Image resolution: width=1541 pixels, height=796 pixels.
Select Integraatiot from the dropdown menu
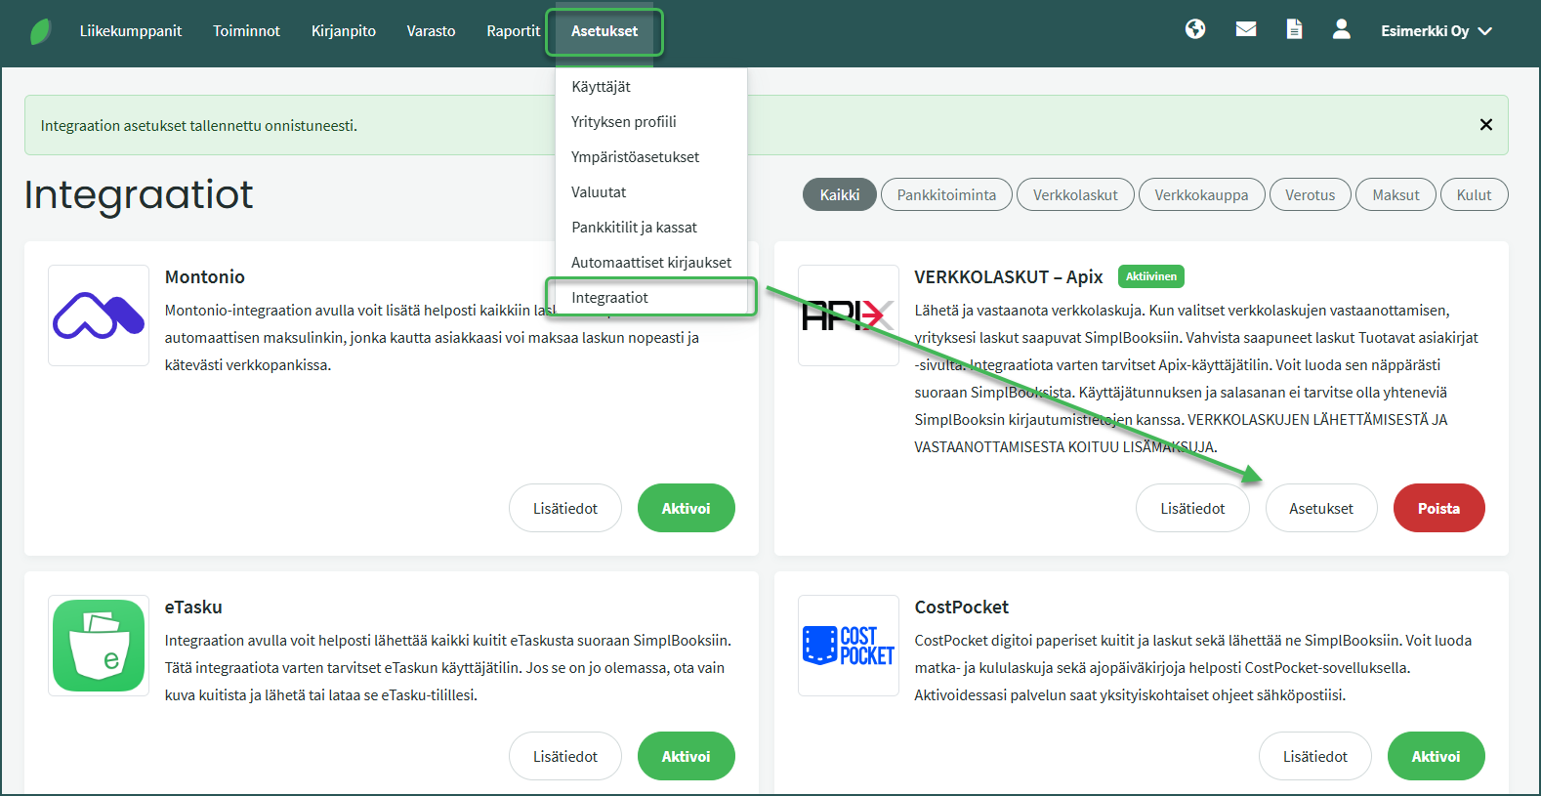pos(610,298)
